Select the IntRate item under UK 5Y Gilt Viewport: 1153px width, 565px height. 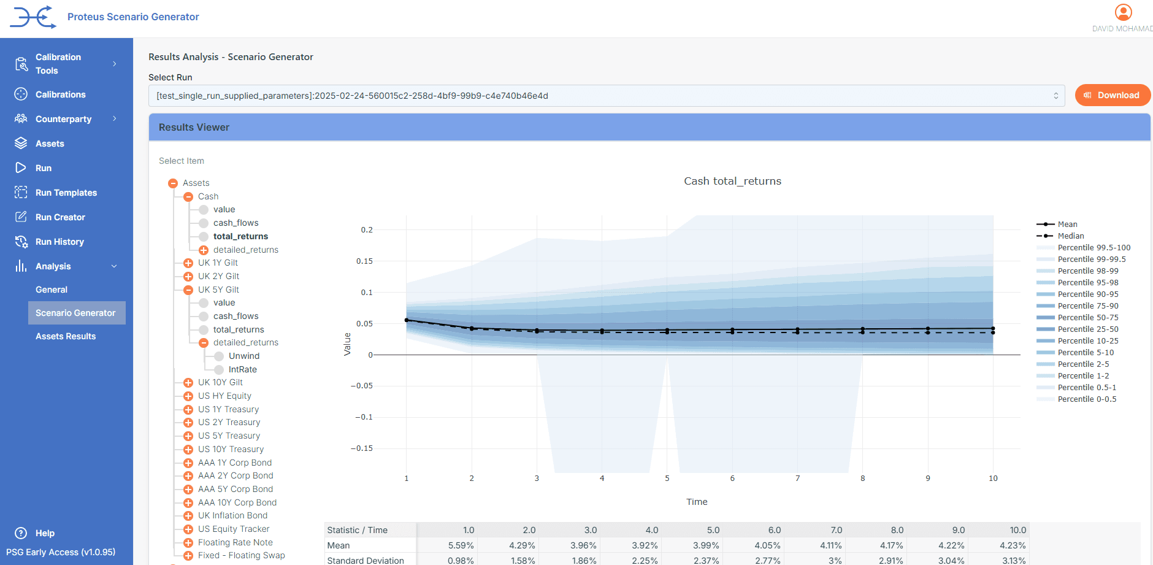click(242, 369)
